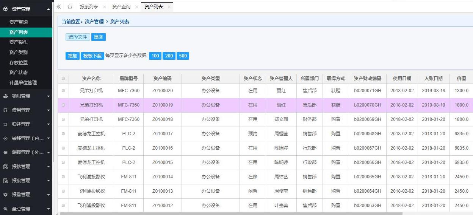Click the 模板下载 button

point(92,56)
